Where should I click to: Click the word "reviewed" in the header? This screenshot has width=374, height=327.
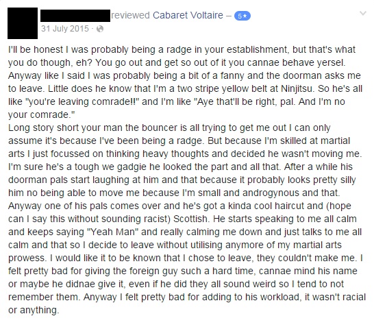pyautogui.click(x=130, y=15)
